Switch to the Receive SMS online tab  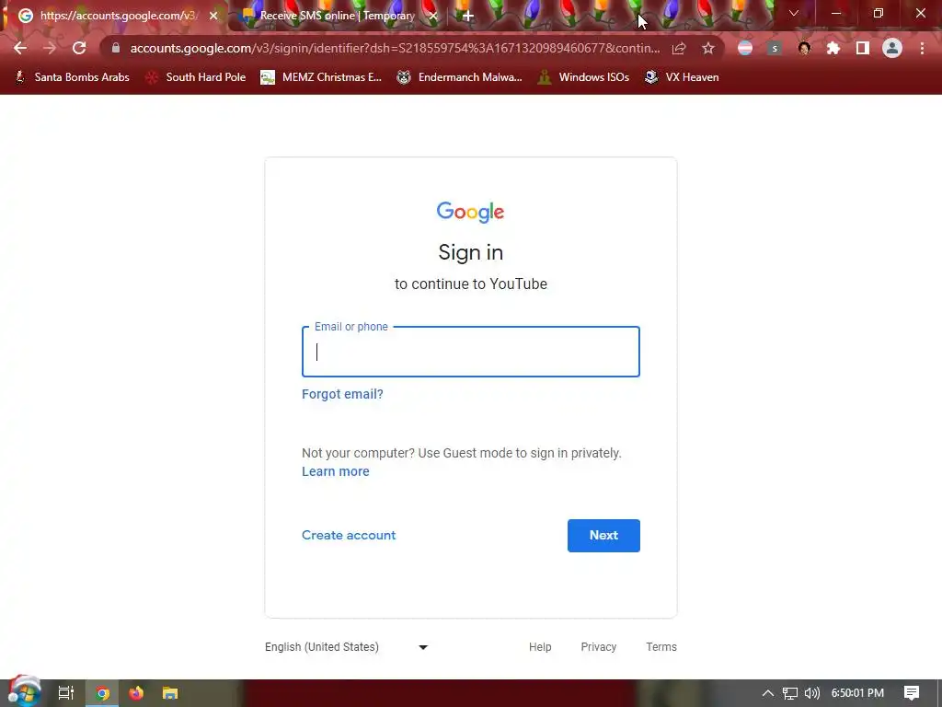[x=339, y=17]
